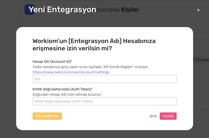
Task: Click the Test bağlantısı button
Action: [47, 116]
